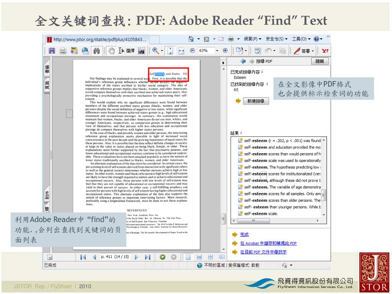
Task: Switch to single page layout
Action: [x=188, y=257]
